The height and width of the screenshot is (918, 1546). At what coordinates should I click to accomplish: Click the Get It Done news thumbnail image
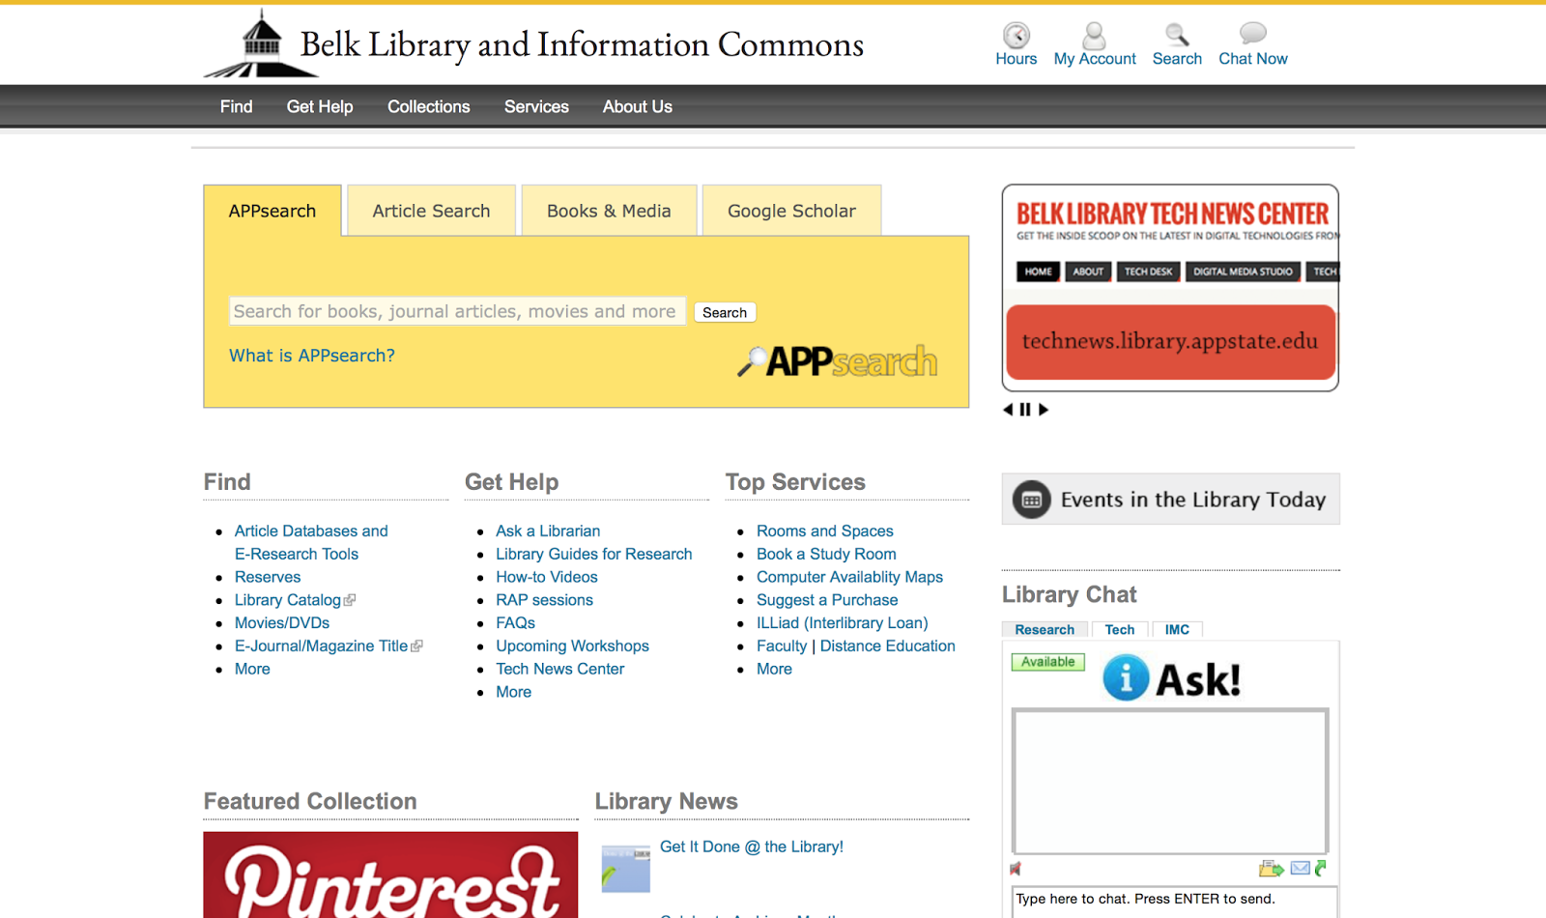tap(626, 869)
